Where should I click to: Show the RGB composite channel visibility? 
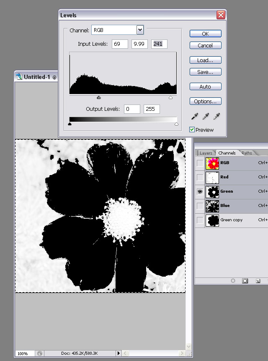tap(200, 163)
